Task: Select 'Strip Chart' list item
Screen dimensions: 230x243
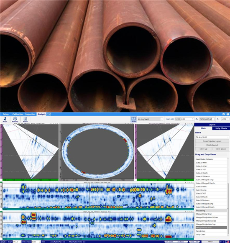Action: pos(211,234)
